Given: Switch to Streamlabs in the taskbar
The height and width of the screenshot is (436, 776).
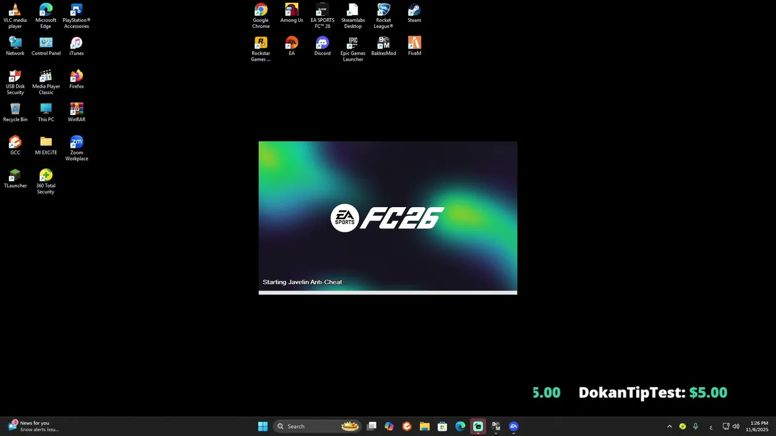Looking at the screenshot, I should (x=478, y=426).
